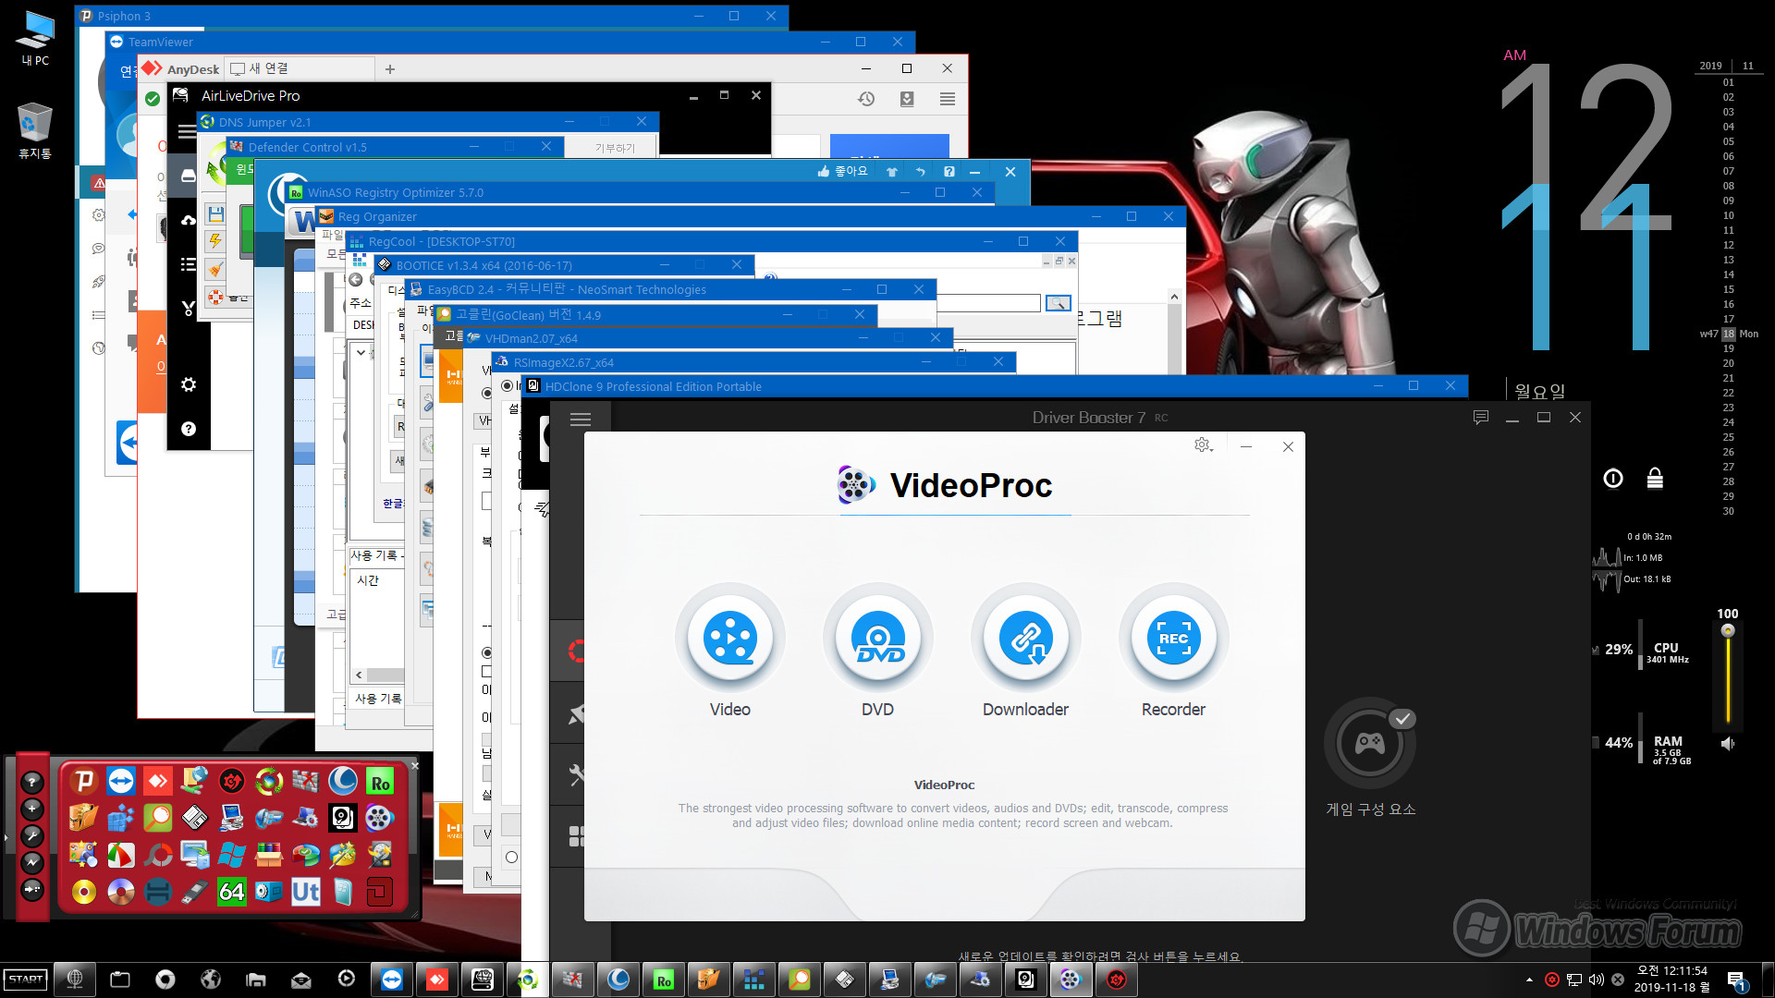Image resolution: width=1775 pixels, height=998 pixels.
Task: Launch Psiphon from the red launcher panel
Action: (84, 782)
